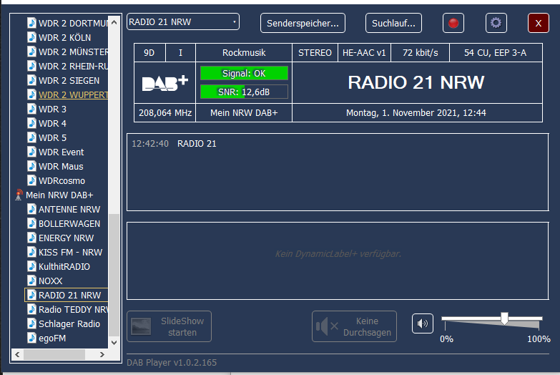Click the Mein NRW DAB+ antenna icon
This screenshot has height=375, width=560.
19,195
